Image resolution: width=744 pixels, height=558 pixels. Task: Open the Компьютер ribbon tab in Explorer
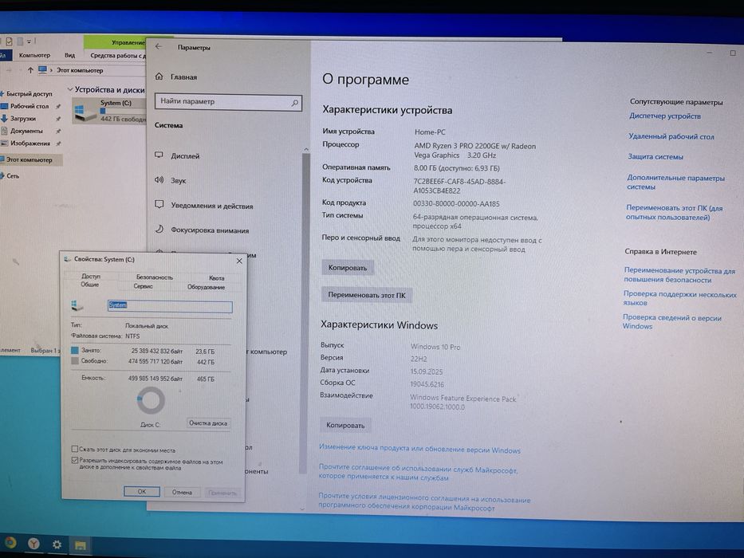click(x=34, y=55)
